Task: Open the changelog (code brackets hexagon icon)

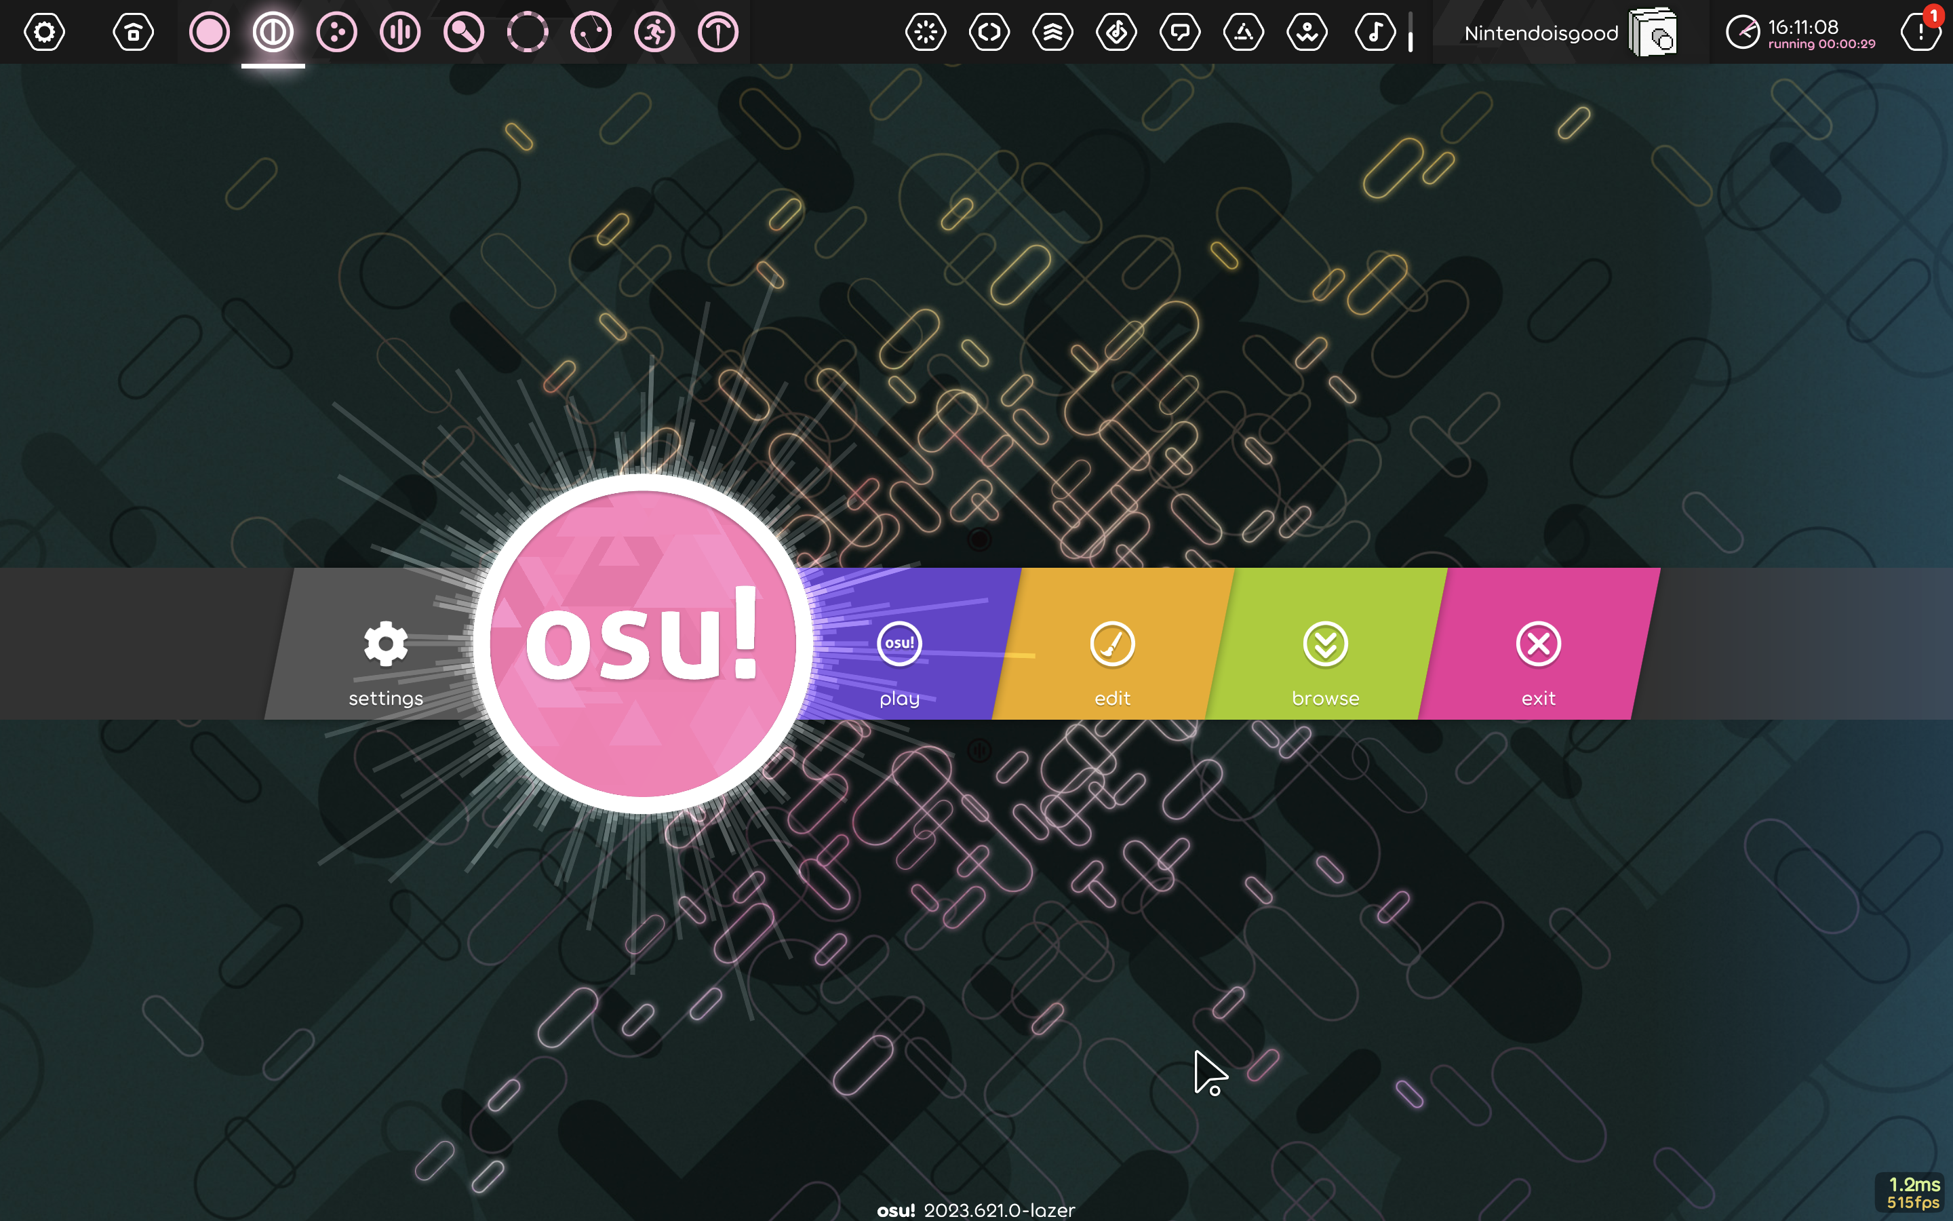Action: click(989, 33)
